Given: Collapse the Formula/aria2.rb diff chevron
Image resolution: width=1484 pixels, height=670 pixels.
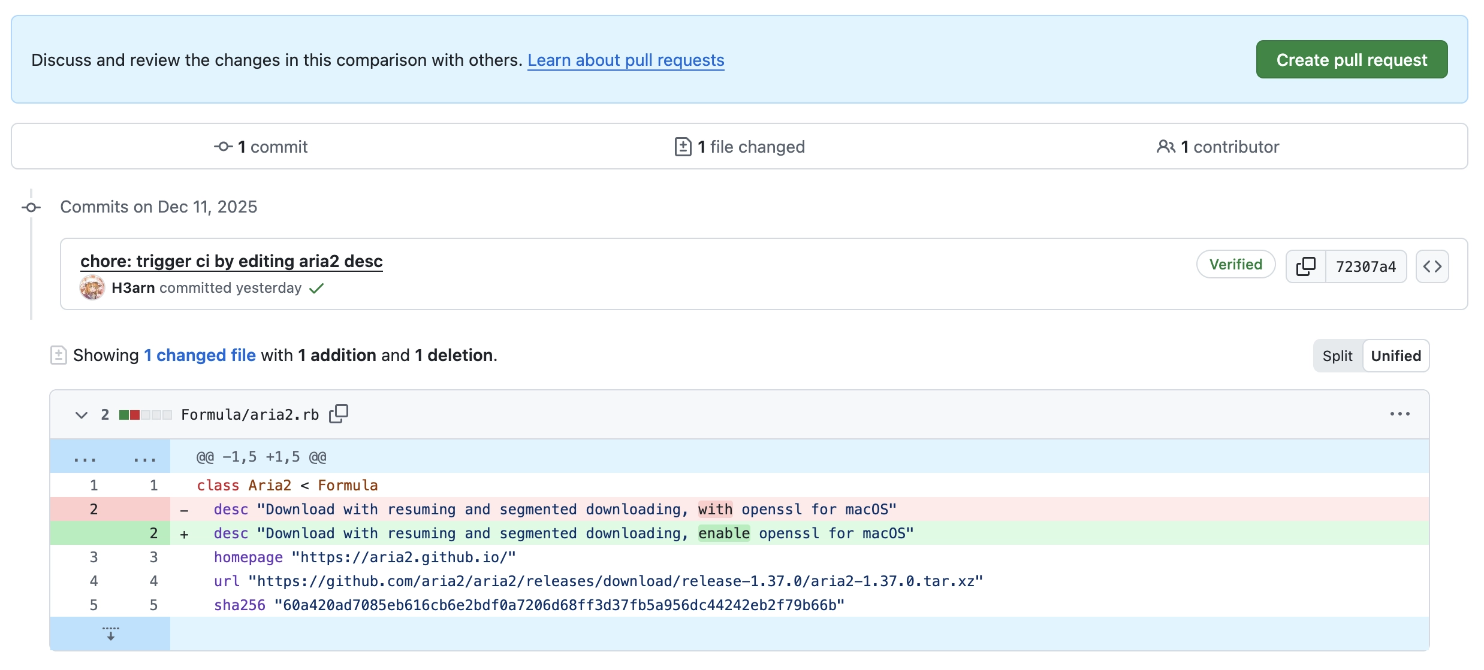Looking at the screenshot, I should pos(82,414).
